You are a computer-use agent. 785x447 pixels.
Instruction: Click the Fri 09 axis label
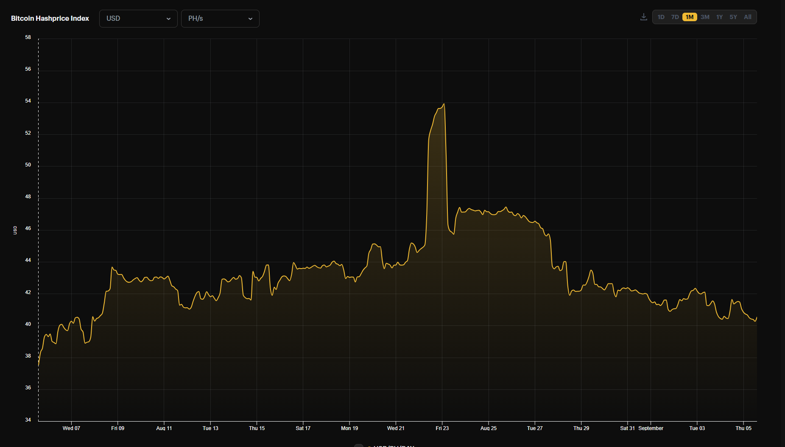pyautogui.click(x=118, y=428)
